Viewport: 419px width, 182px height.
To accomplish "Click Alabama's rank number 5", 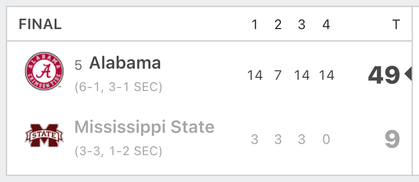I will 78,65.
